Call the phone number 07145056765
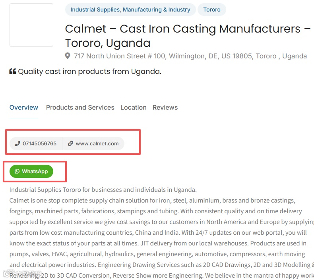The height and width of the screenshot is (280, 314). pos(39,143)
